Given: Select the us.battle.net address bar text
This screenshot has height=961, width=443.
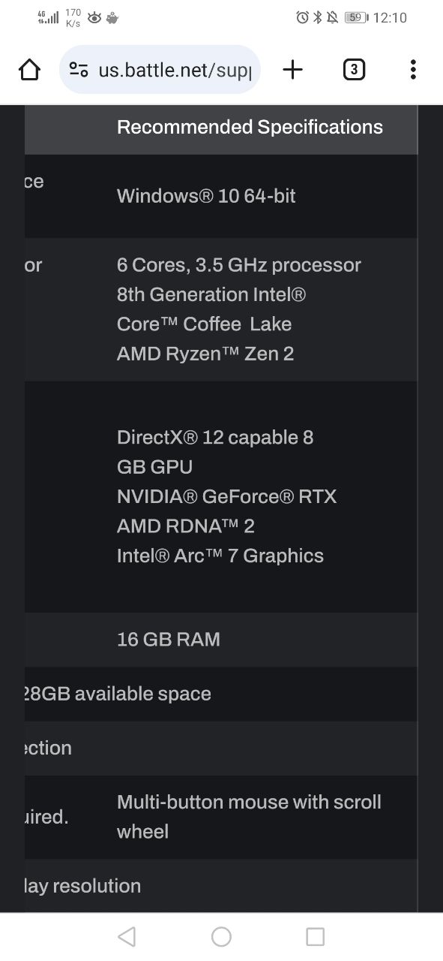Looking at the screenshot, I should (175, 71).
